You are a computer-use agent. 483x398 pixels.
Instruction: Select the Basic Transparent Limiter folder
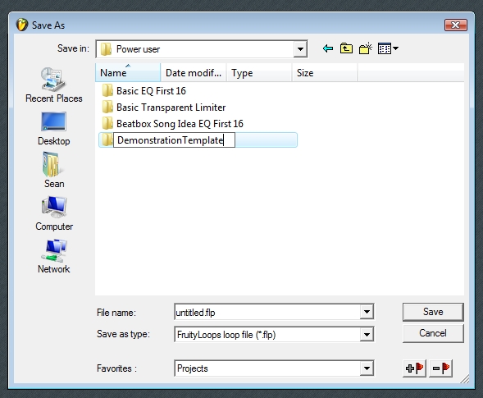tap(164, 108)
